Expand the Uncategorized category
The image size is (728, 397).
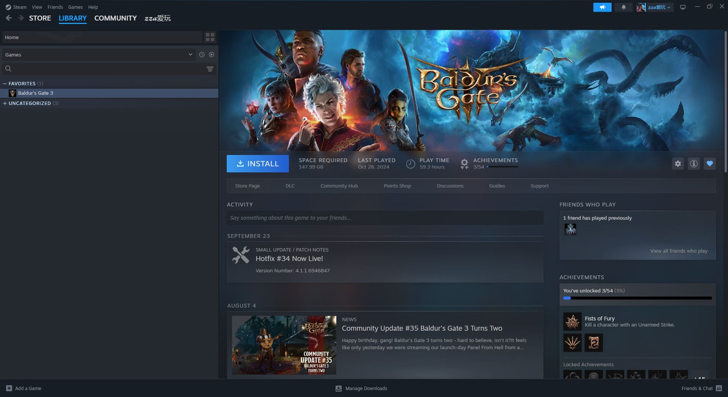pos(5,103)
